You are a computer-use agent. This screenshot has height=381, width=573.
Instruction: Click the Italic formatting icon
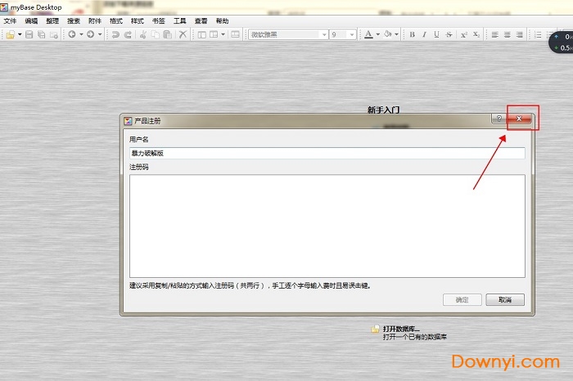point(424,34)
